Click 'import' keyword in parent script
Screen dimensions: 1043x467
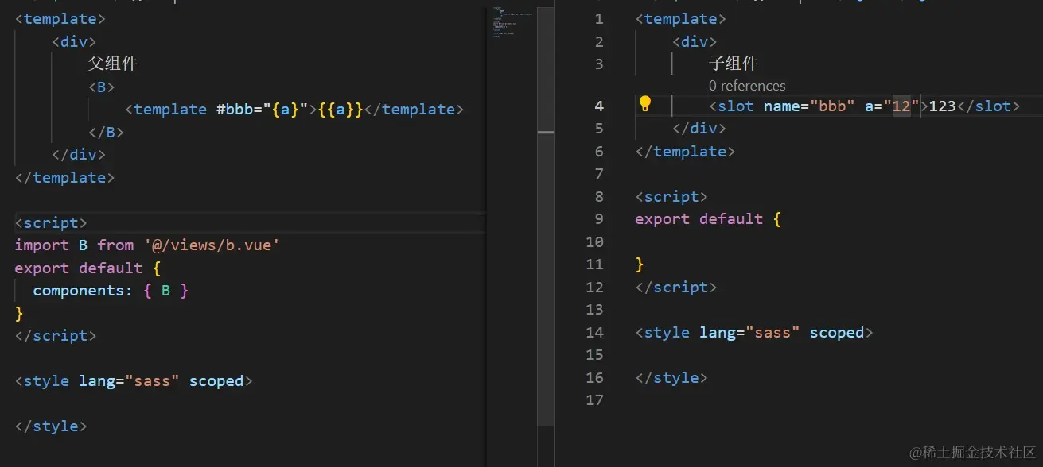41,245
